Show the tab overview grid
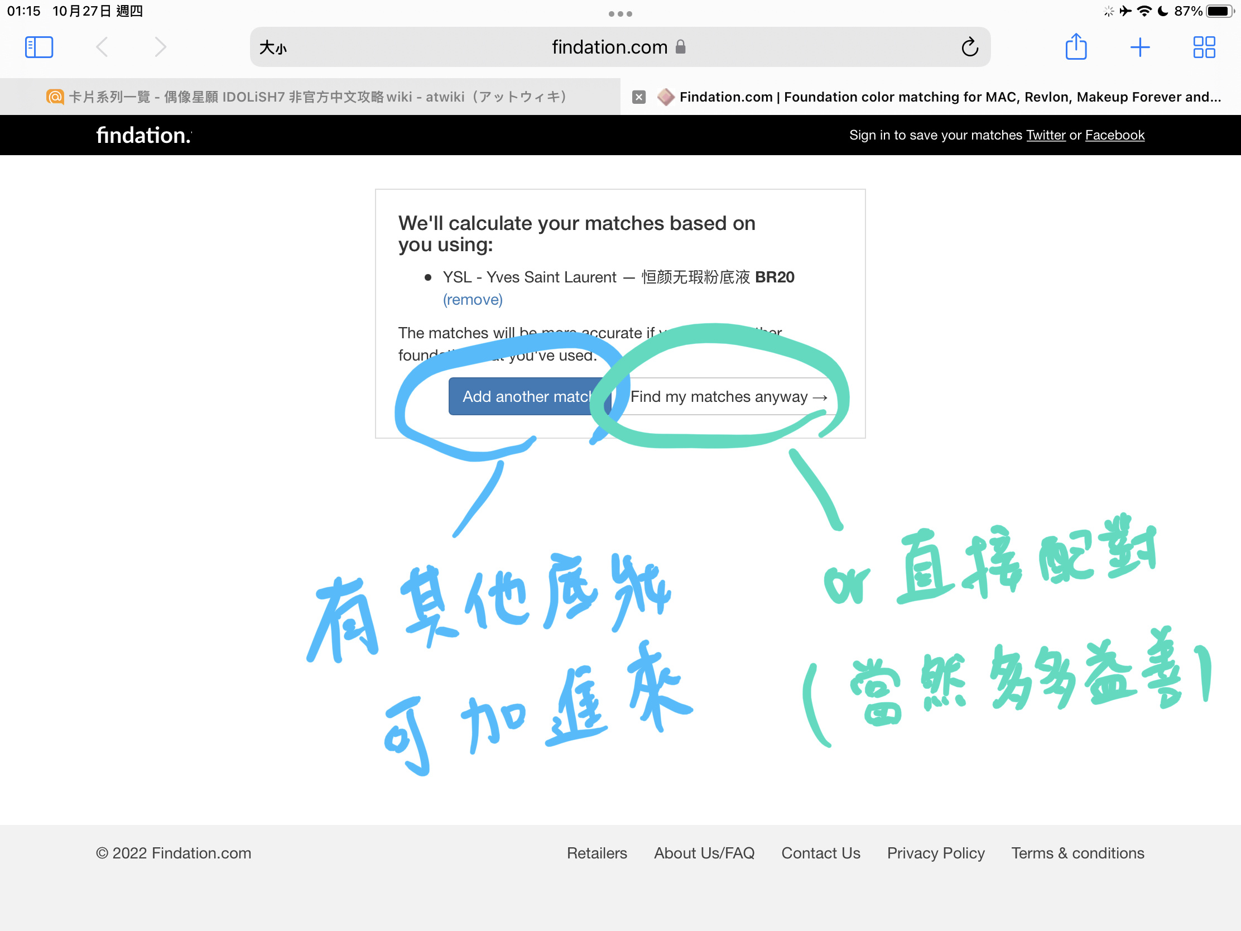This screenshot has height=931, width=1241. point(1204,47)
